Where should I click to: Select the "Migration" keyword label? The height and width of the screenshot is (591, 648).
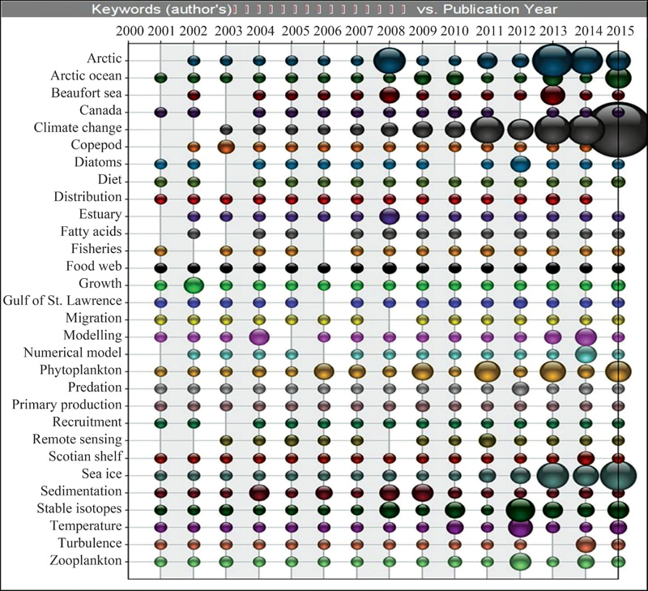pos(94,318)
